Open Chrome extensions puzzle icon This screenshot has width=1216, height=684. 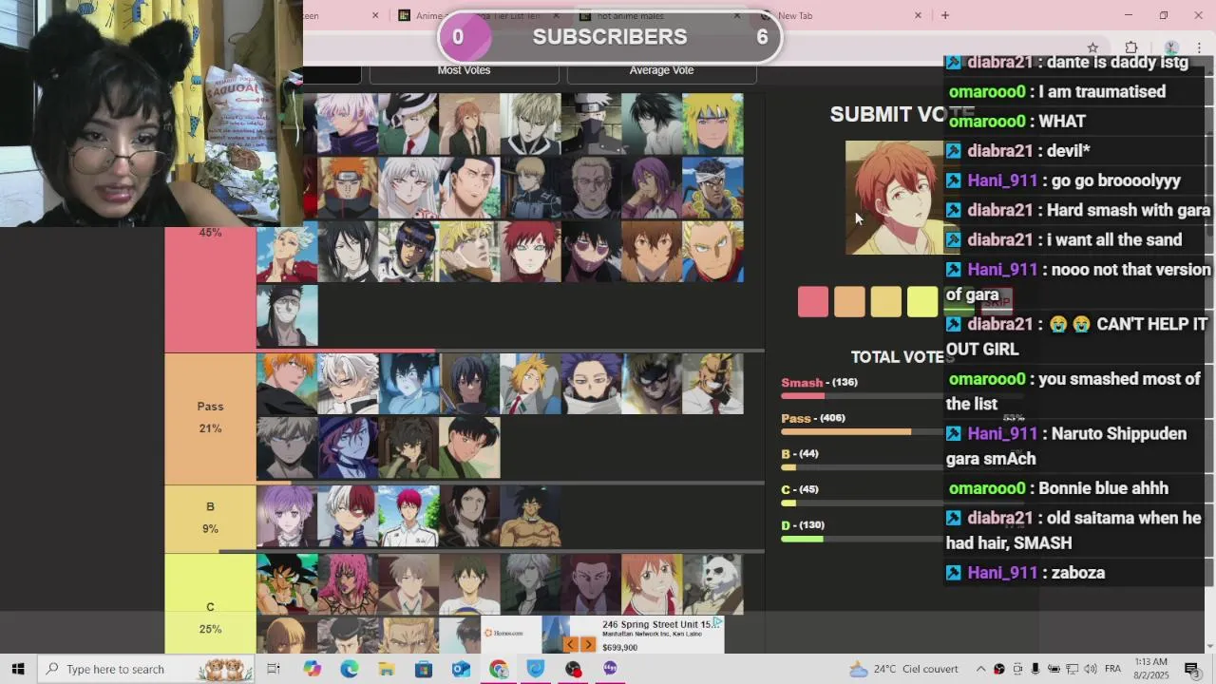click(1130, 47)
